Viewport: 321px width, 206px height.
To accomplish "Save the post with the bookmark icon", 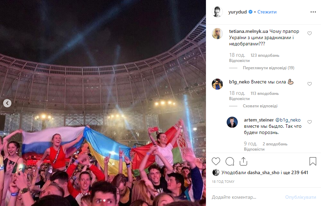I will 313,161.
